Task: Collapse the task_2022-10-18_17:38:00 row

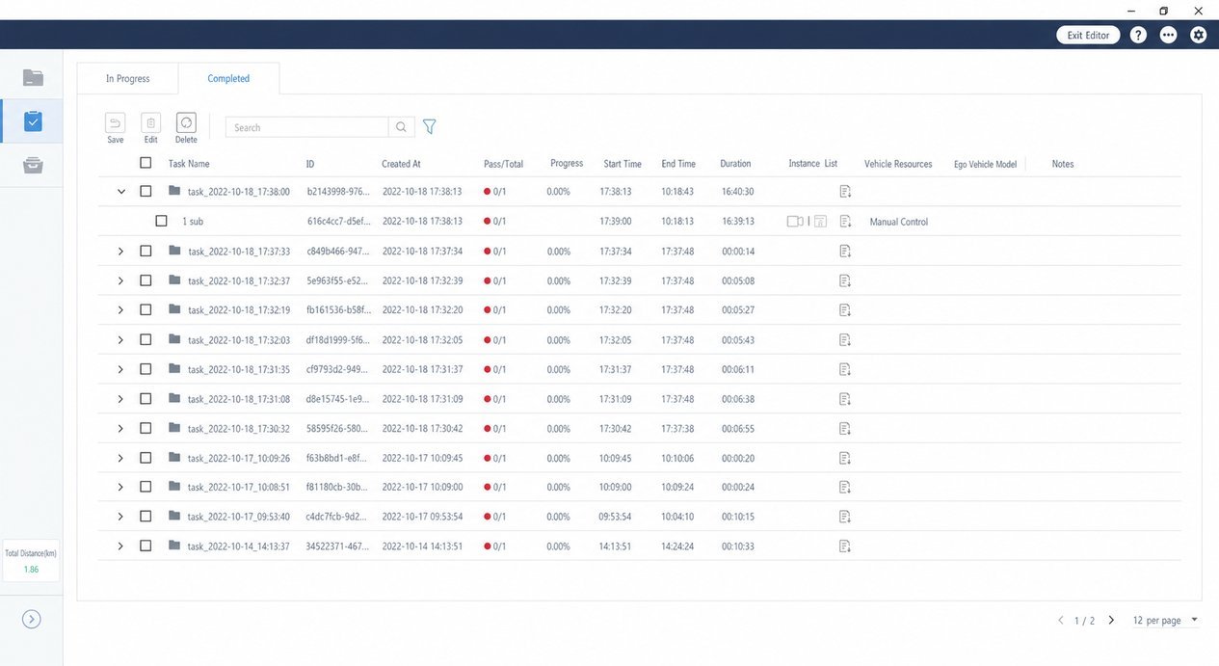Action: click(x=120, y=192)
